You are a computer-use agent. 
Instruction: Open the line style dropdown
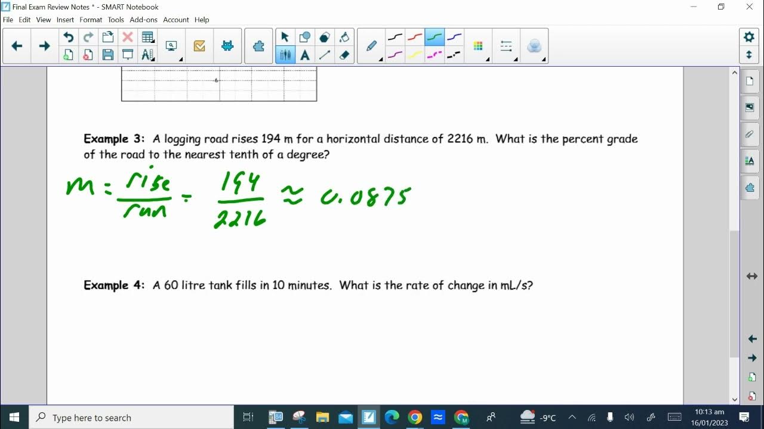(506, 46)
